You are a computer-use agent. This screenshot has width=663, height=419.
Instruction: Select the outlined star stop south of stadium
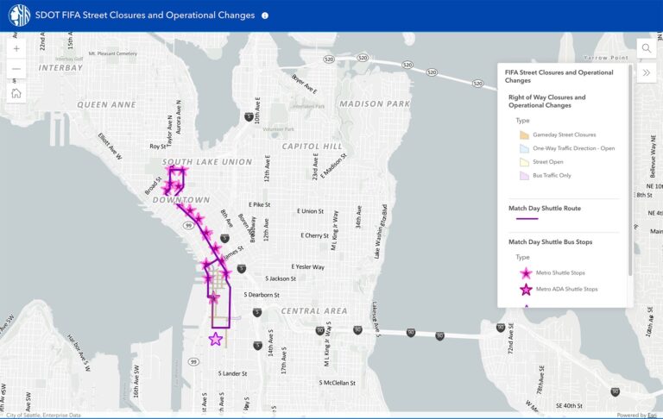[216, 339]
